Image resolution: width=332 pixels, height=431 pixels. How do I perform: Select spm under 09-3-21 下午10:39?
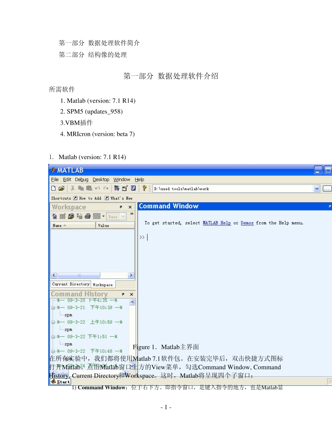point(68,315)
